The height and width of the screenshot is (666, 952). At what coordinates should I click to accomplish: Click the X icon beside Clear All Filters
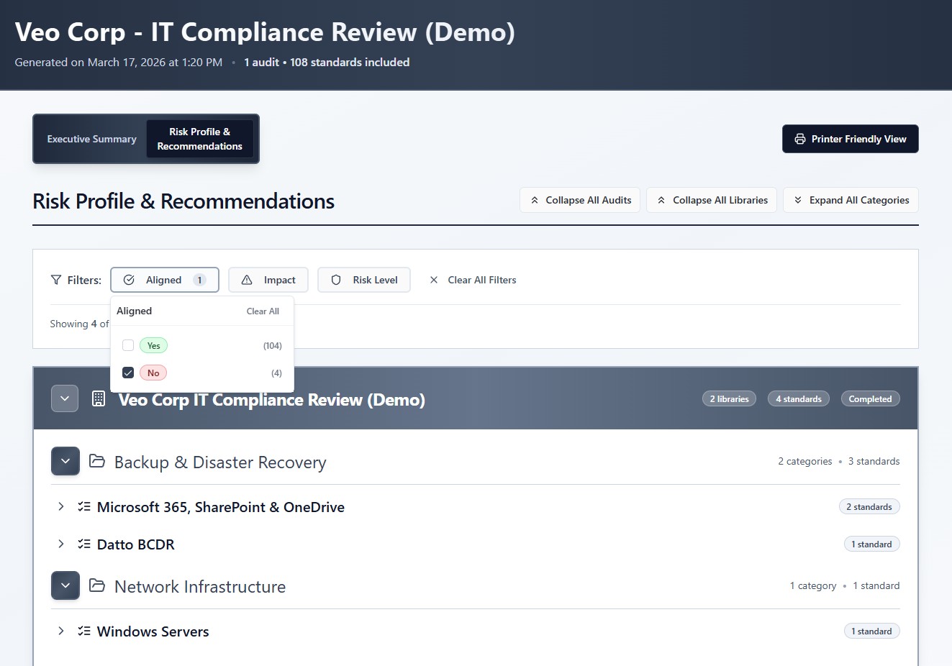[x=434, y=280]
